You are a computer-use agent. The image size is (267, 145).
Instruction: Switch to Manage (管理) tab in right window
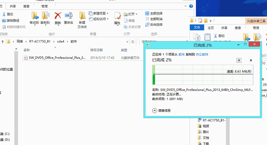pyautogui.click(x=256, y=28)
